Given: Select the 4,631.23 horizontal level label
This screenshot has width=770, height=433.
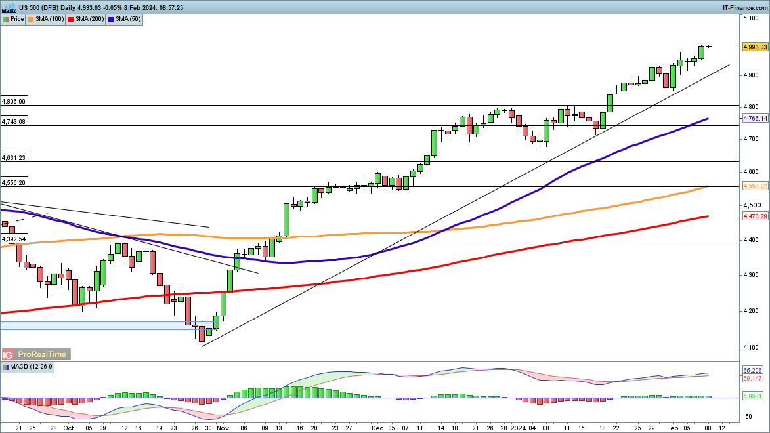Looking at the screenshot, I should [14, 157].
